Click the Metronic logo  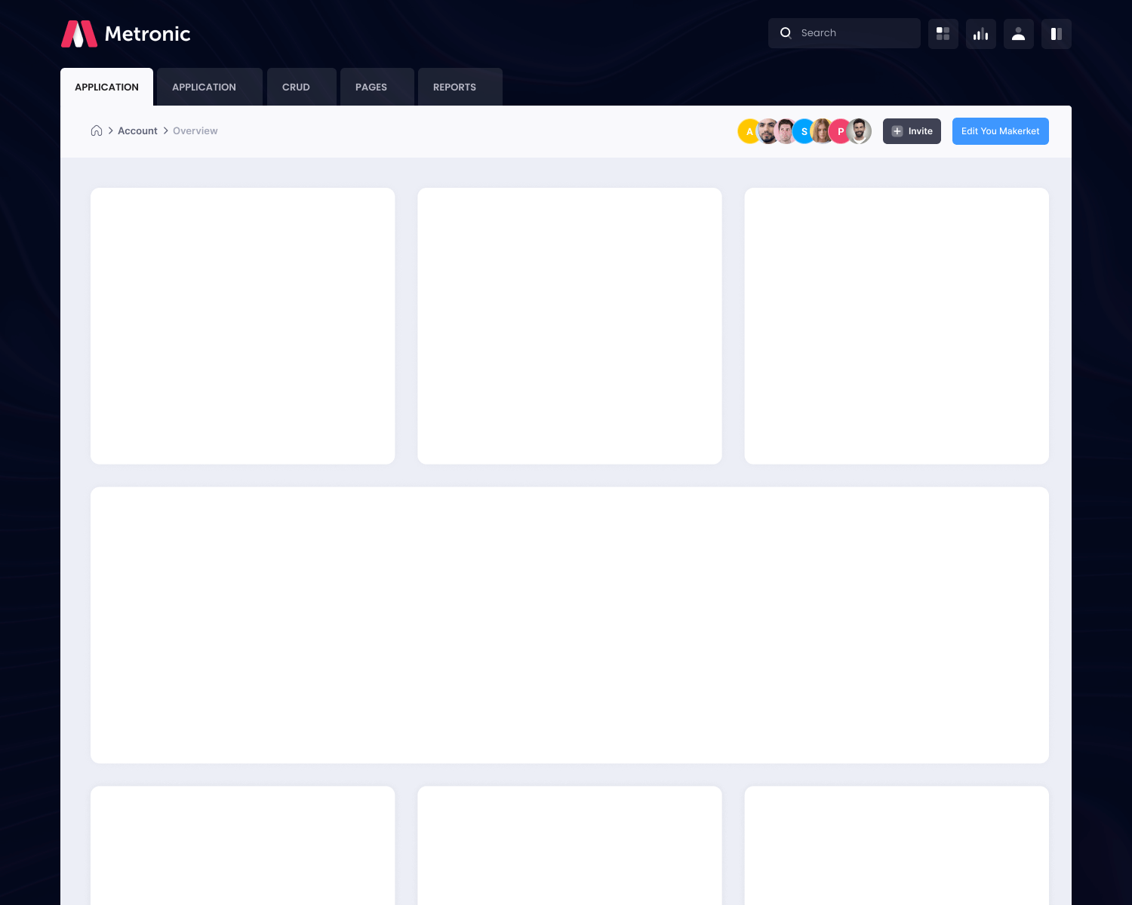tap(125, 34)
